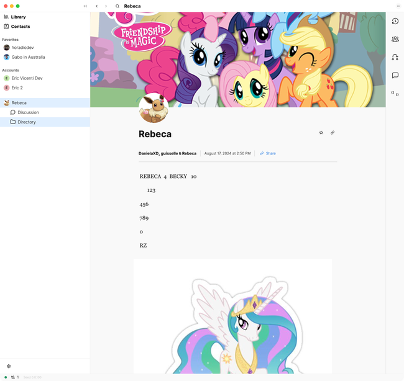Open the three-dots options menu
Image resolution: width=404 pixels, height=381 pixels.
pos(398,6)
